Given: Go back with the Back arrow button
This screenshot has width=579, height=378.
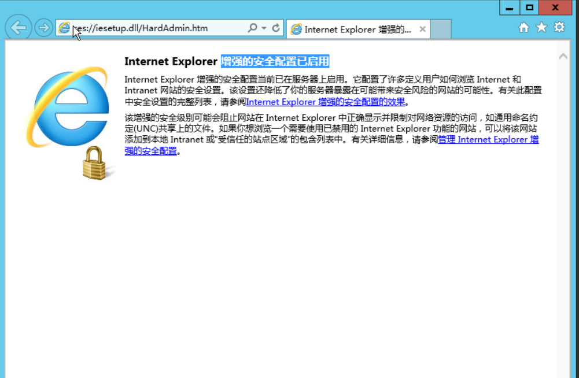Looking at the screenshot, I should click(x=18, y=27).
